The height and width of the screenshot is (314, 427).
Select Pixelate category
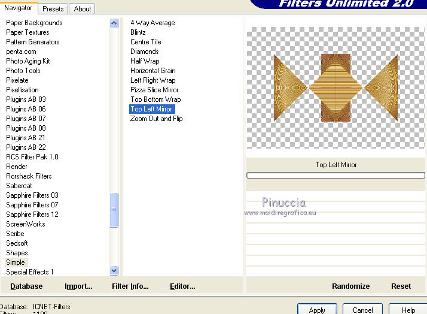(17, 80)
